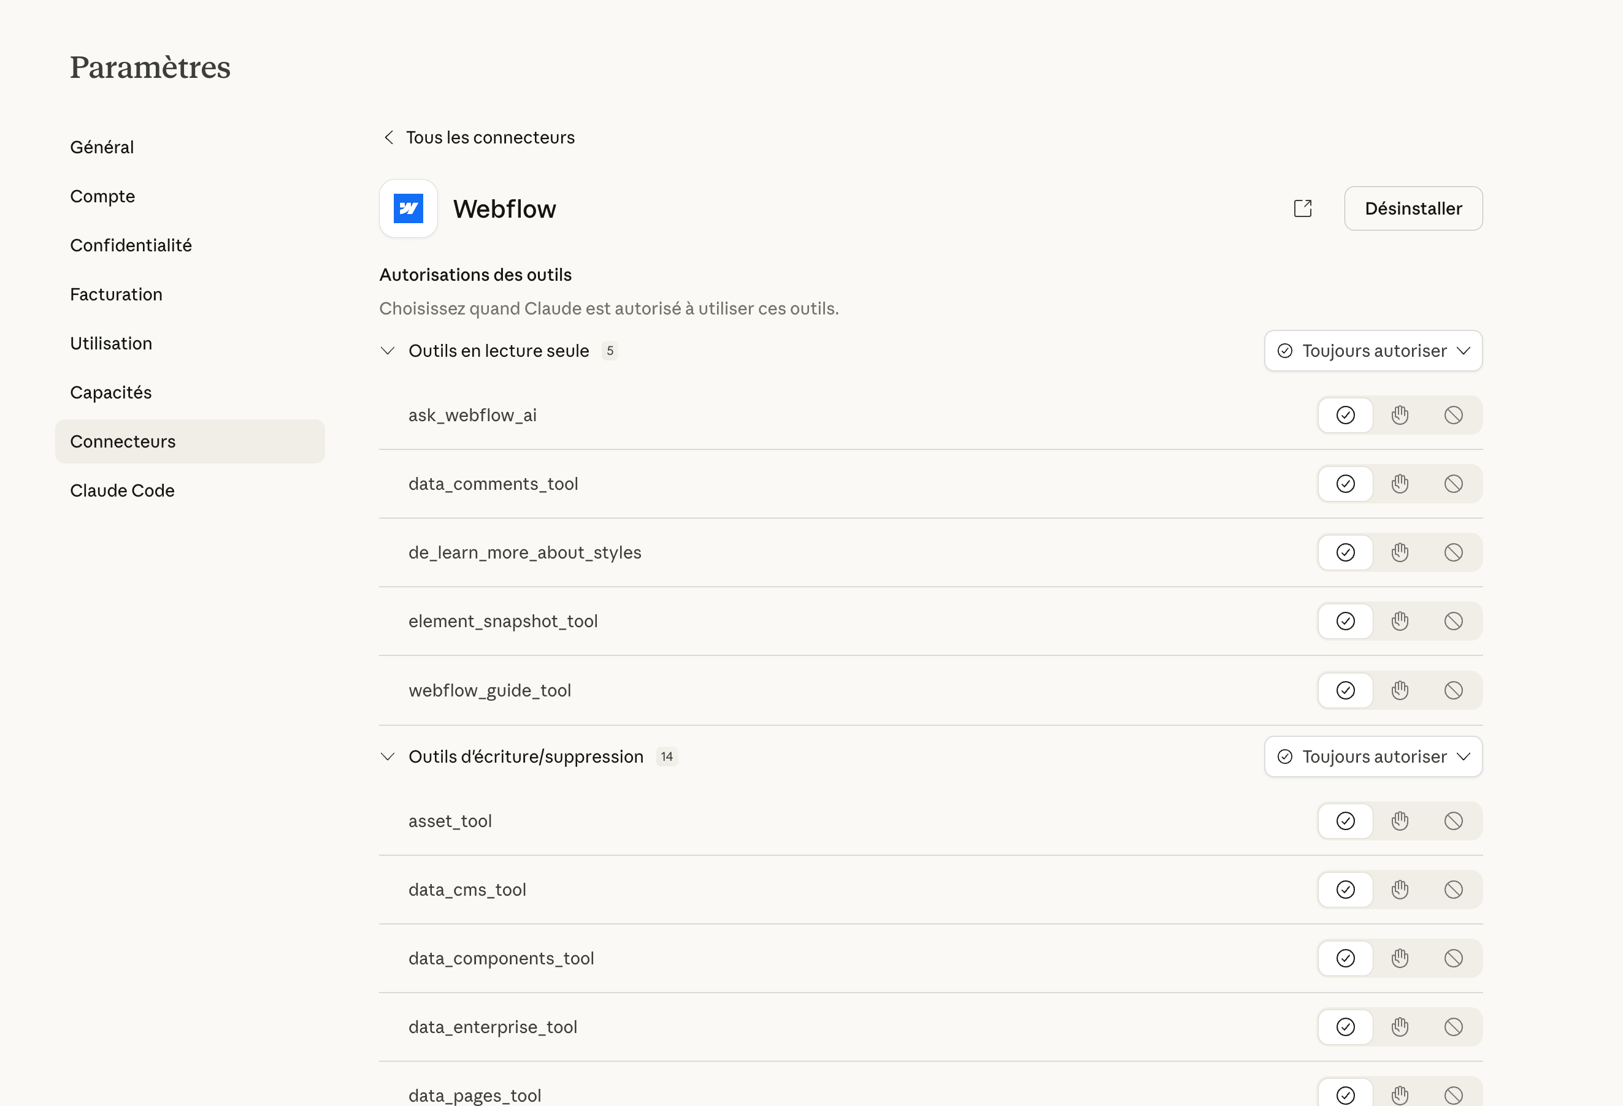Block webflow_guide_tool via the block icon

1454,690
